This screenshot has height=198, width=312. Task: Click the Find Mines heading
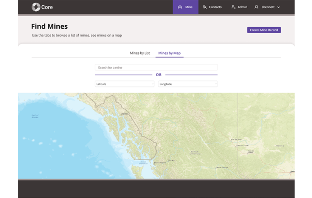[x=50, y=26]
